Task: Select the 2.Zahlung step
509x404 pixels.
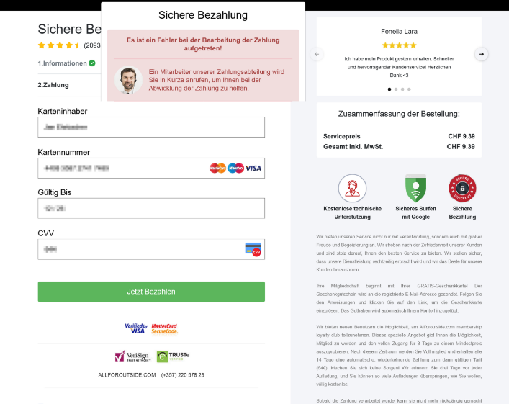Action: click(53, 85)
